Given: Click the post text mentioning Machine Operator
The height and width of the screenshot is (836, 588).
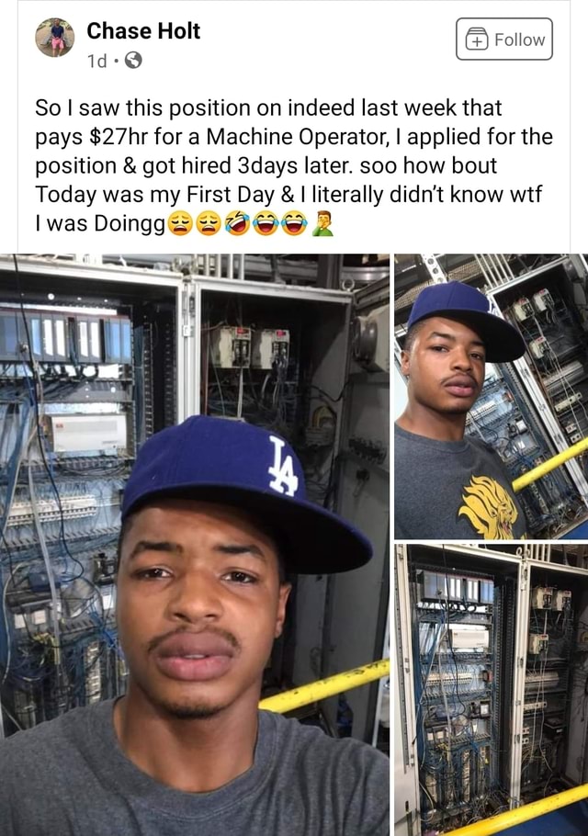Looking at the screenshot, I should click(294, 165).
